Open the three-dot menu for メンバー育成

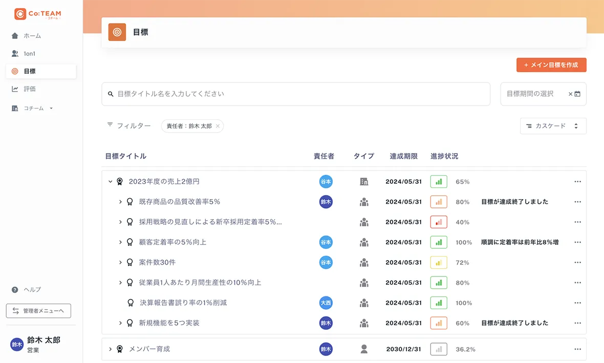click(577, 349)
